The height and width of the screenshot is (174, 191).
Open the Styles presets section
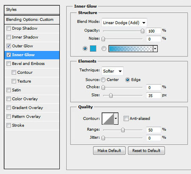(32, 10)
